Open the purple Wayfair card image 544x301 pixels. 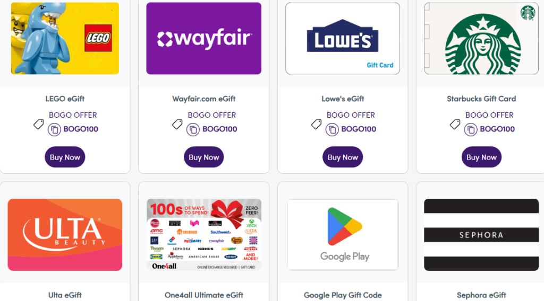click(203, 38)
